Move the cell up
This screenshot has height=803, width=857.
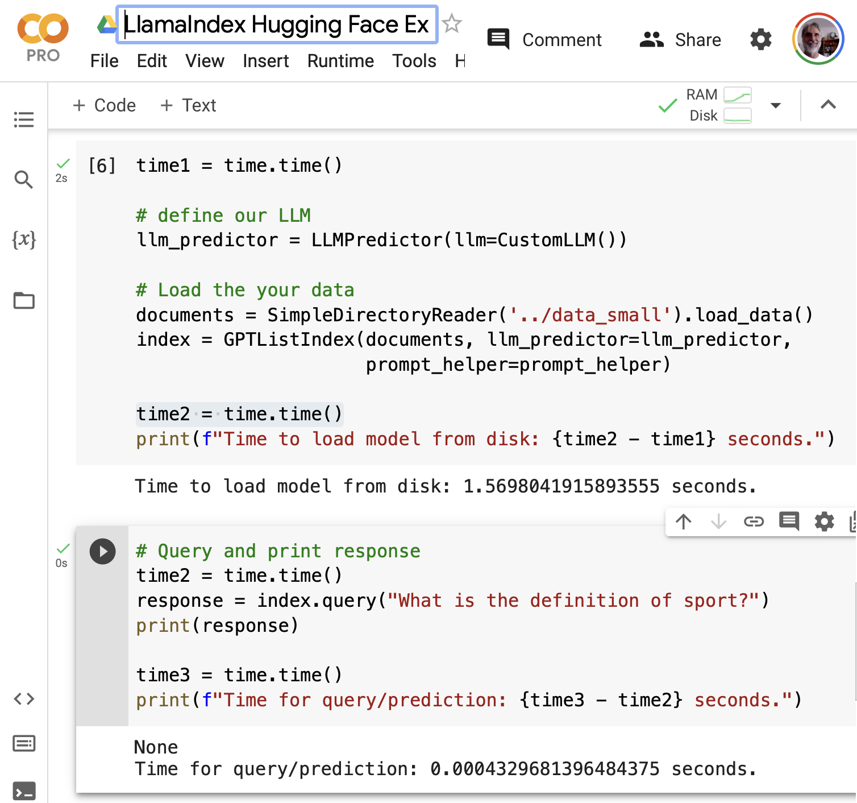(x=684, y=521)
